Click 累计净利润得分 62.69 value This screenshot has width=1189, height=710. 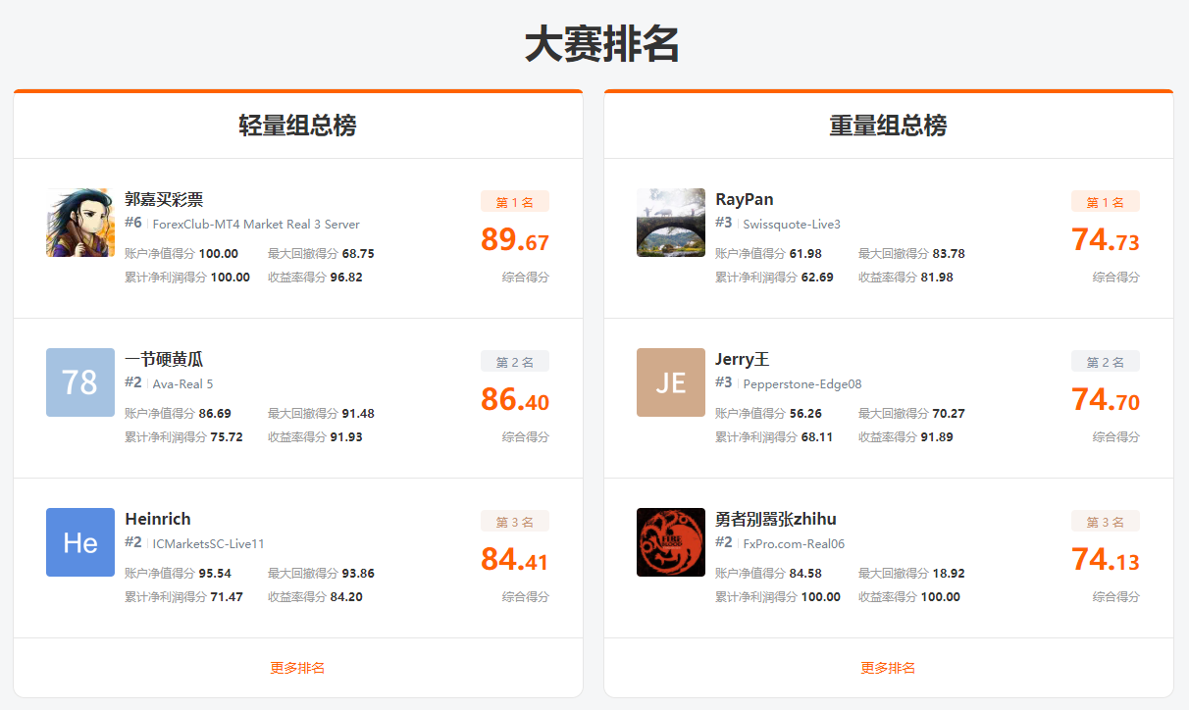817,277
